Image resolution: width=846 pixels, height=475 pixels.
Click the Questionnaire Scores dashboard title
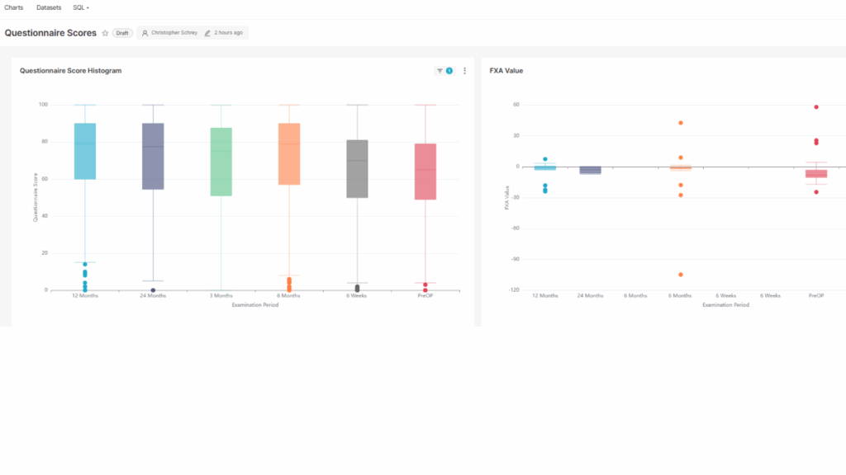(50, 33)
